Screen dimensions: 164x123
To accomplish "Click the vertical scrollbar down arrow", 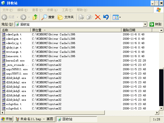I will coord(161,108).
